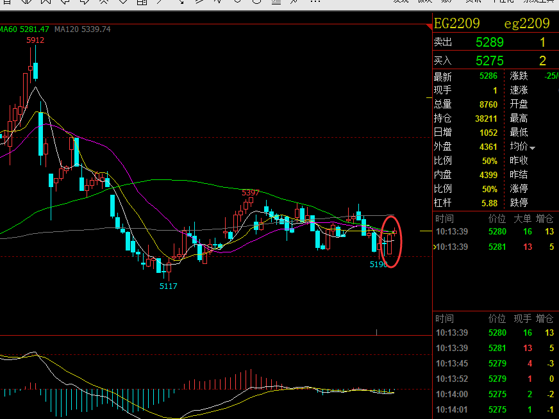This screenshot has width=559, height=419.
Task: Click the yellow price tick on chart's right edge
Action: coord(426,231)
